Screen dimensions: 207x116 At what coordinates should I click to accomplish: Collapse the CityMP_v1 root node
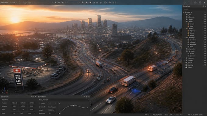[x=184, y=12]
